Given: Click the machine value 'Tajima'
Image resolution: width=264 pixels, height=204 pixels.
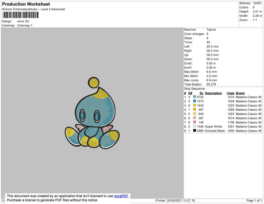Looking at the screenshot, I should pyautogui.click(x=211, y=29).
